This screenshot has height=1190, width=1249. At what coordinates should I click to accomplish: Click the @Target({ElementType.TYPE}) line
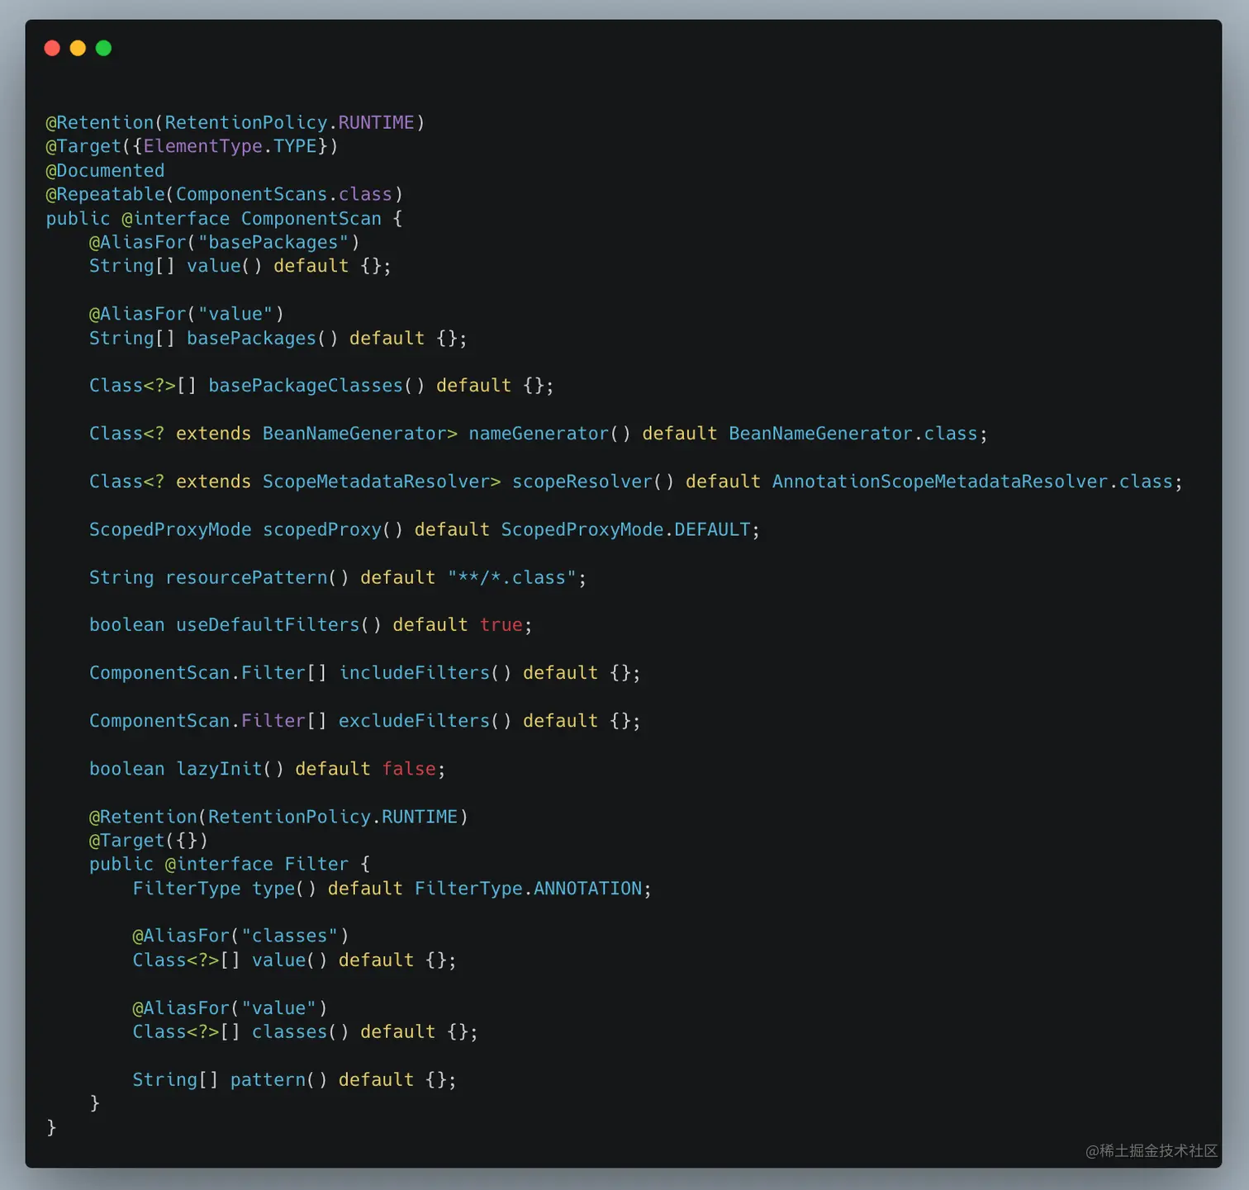click(192, 146)
